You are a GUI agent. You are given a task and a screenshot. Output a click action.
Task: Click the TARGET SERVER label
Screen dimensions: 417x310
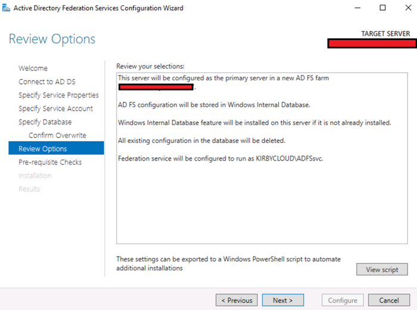[x=385, y=34]
